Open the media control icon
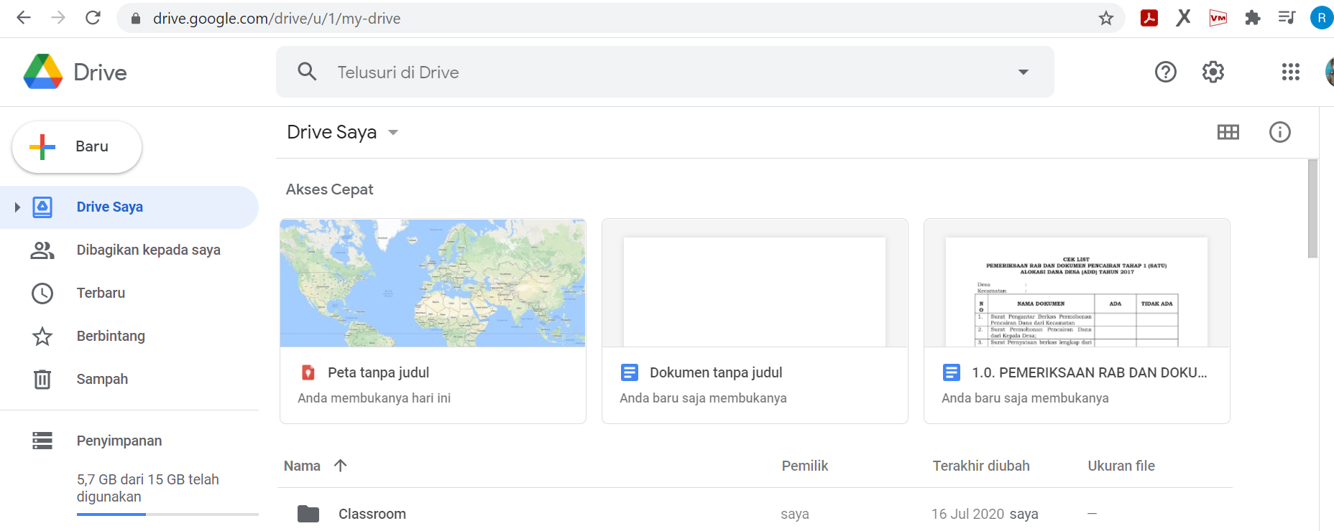Viewport: 1334px width, 531px height. (1287, 17)
